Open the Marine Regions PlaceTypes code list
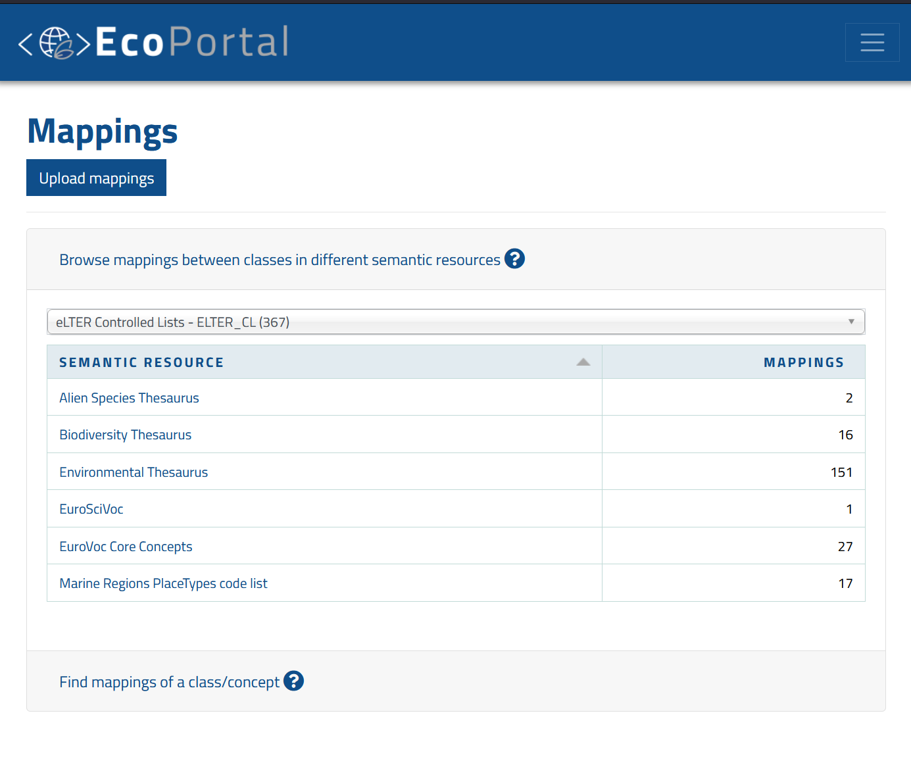Image resolution: width=911 pixels, height=780 pixels. click(162, 583)
